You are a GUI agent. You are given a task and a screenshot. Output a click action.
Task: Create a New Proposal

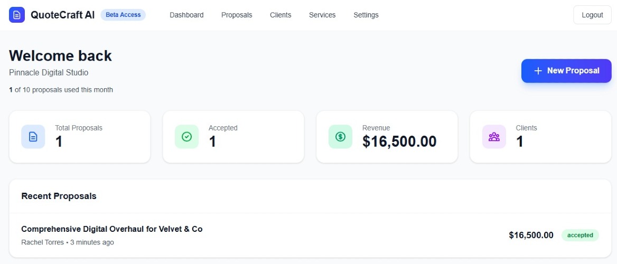566,71
